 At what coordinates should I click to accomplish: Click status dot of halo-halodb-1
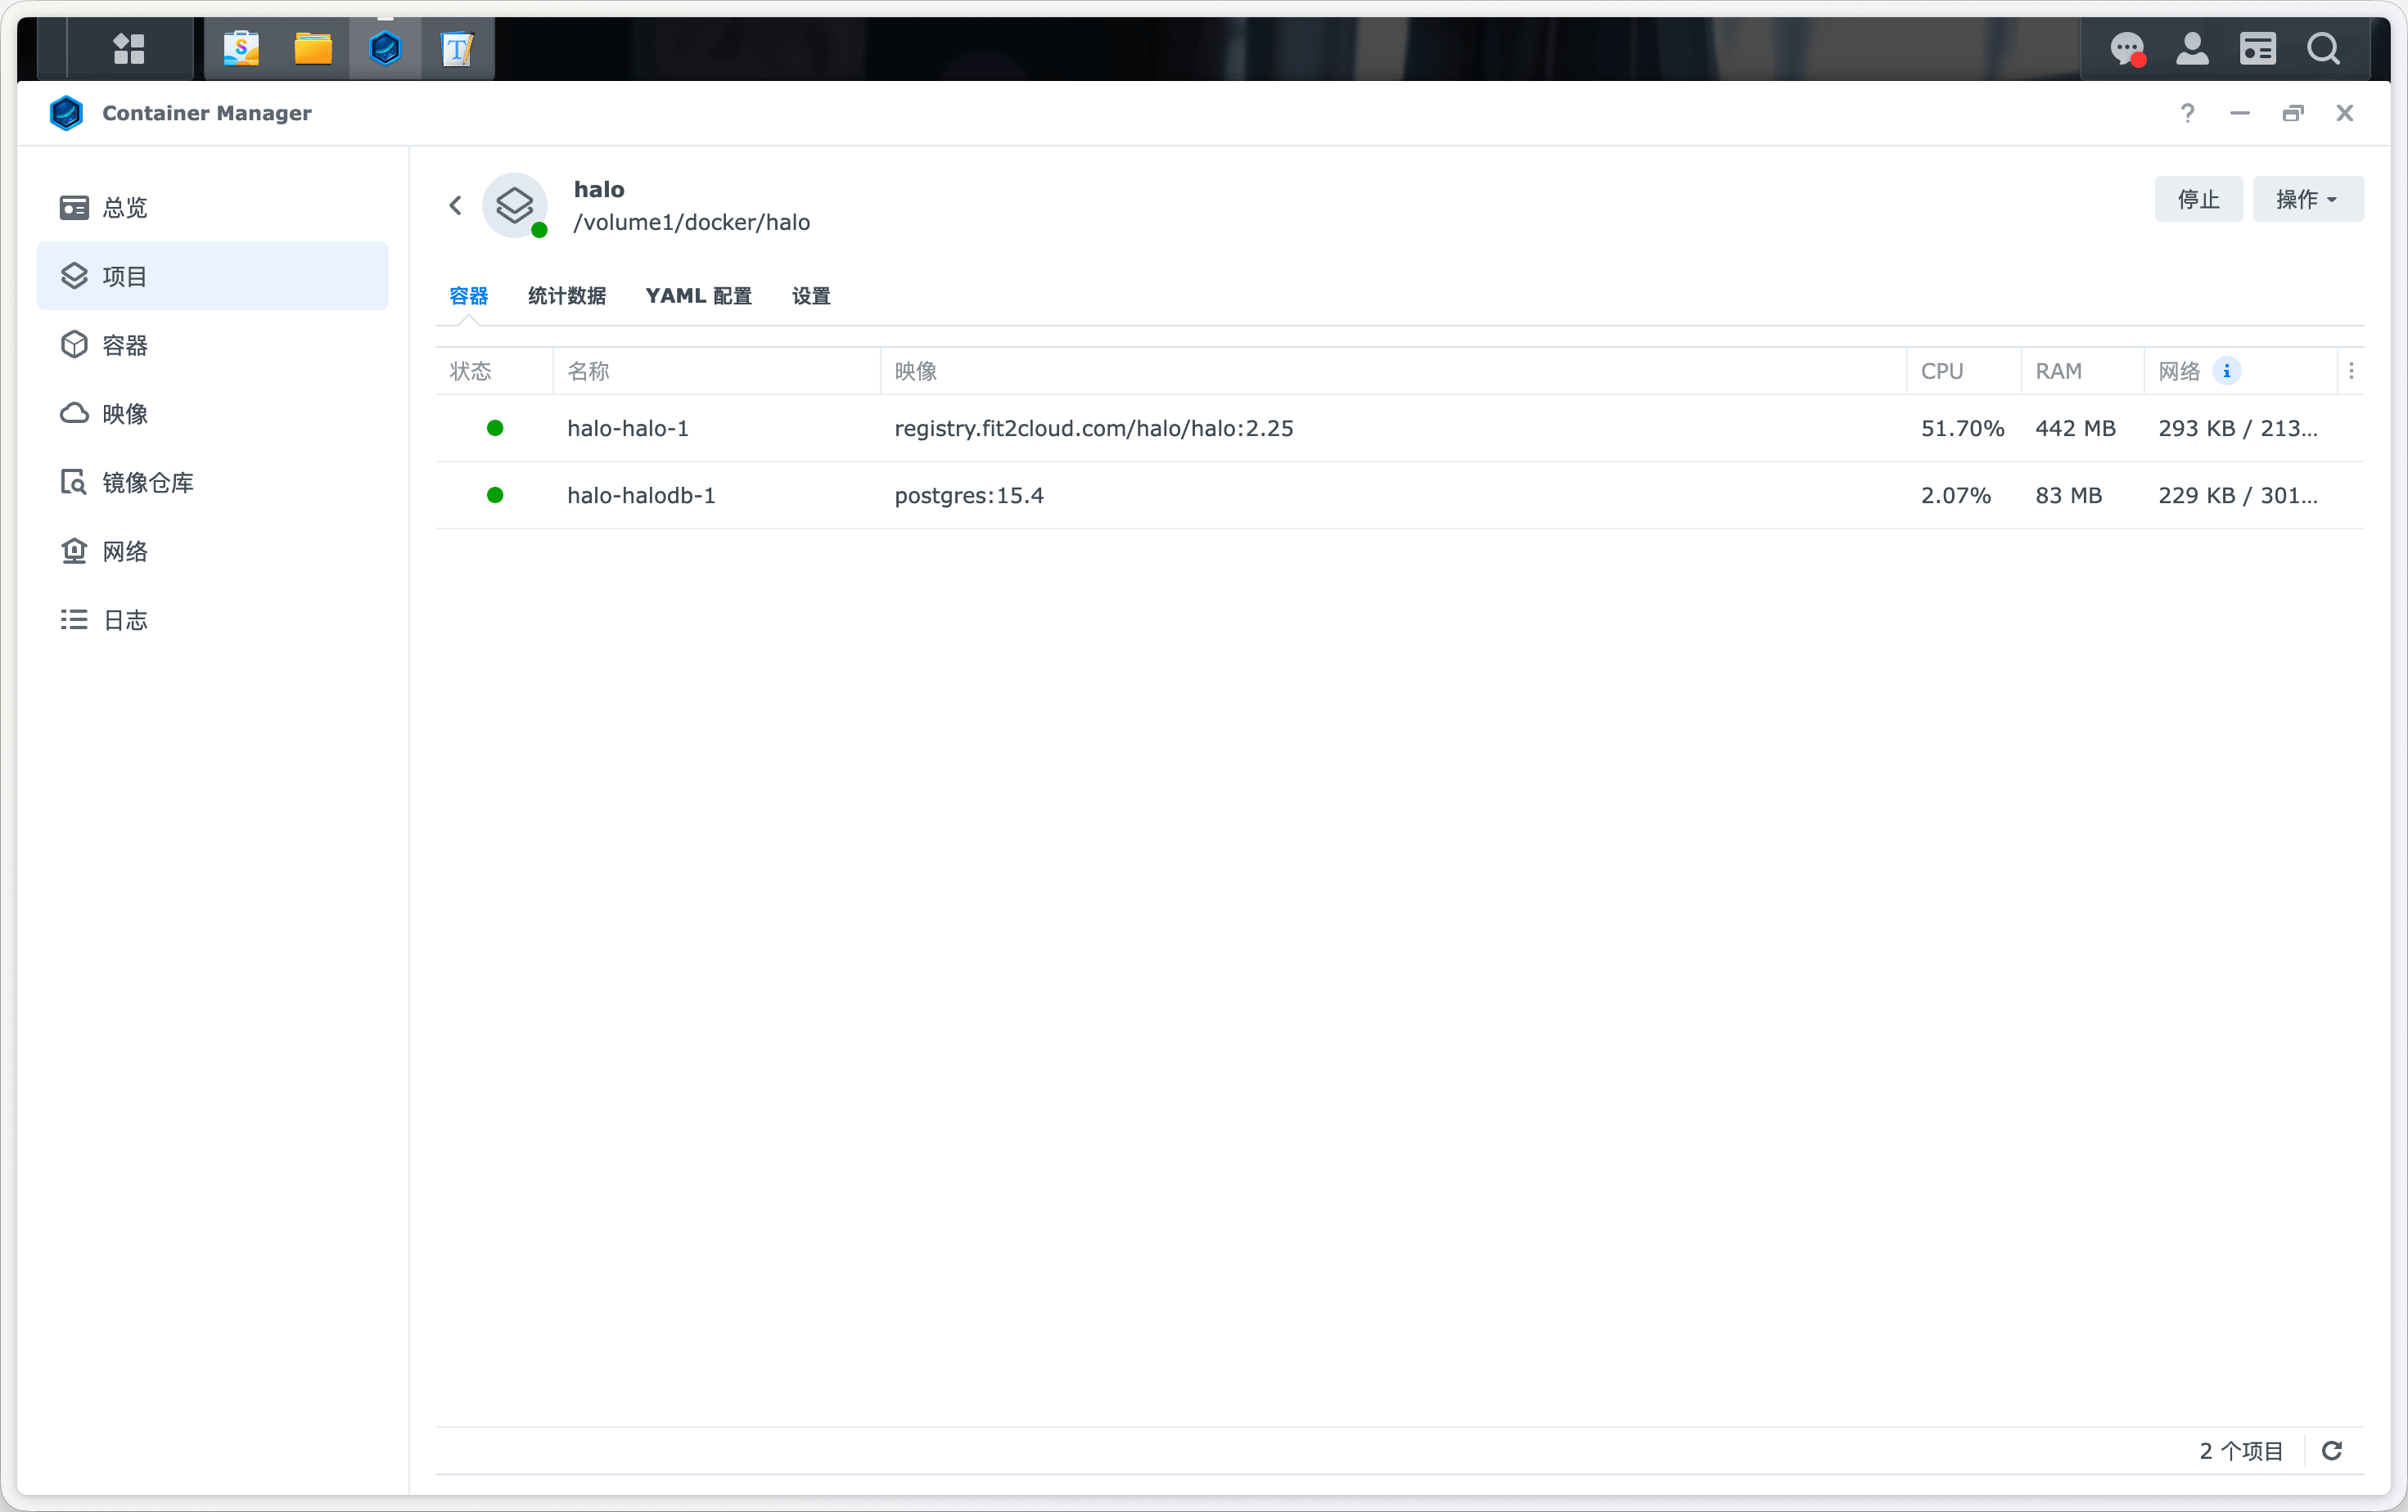495,495
